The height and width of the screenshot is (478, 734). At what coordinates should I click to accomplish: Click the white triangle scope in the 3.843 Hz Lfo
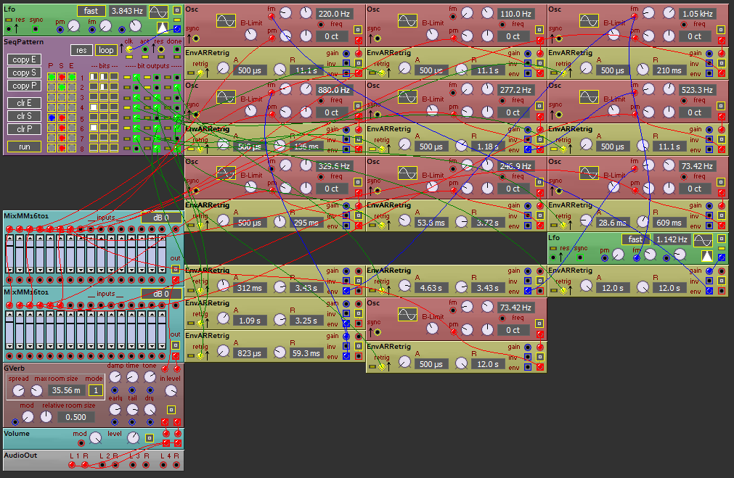tap(163, 28)
